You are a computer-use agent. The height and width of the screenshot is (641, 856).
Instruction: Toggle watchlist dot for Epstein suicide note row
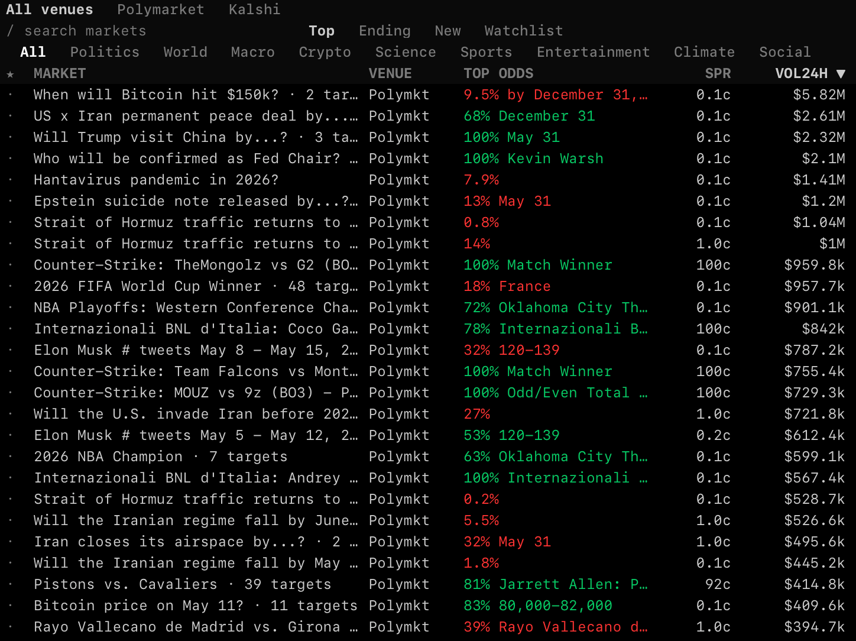(x=10, y=201)
